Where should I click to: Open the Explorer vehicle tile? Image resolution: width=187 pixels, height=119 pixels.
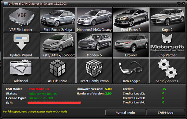click(131, 45)
